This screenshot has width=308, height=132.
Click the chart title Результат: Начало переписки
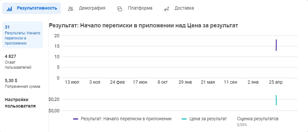pos(143,25)
